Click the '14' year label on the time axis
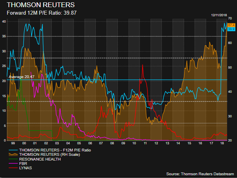This screenshot has height=178, width=237. (x=178, y=143)
